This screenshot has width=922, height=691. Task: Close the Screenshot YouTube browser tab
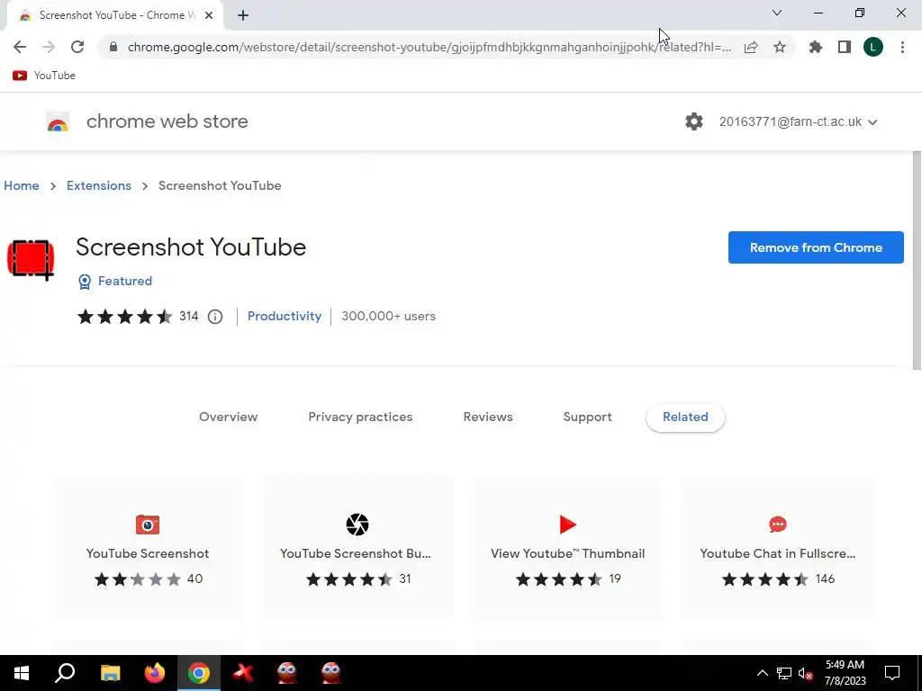pos(209,16)
